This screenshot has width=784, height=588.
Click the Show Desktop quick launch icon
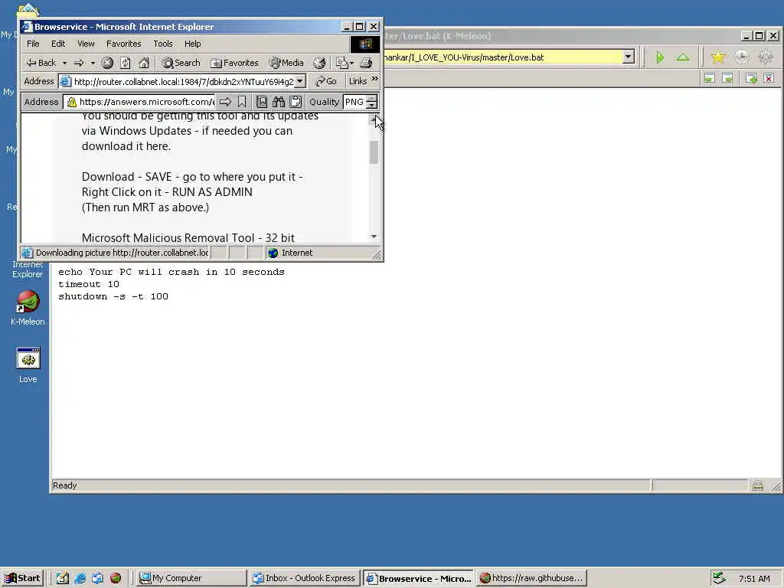(62, 578)
